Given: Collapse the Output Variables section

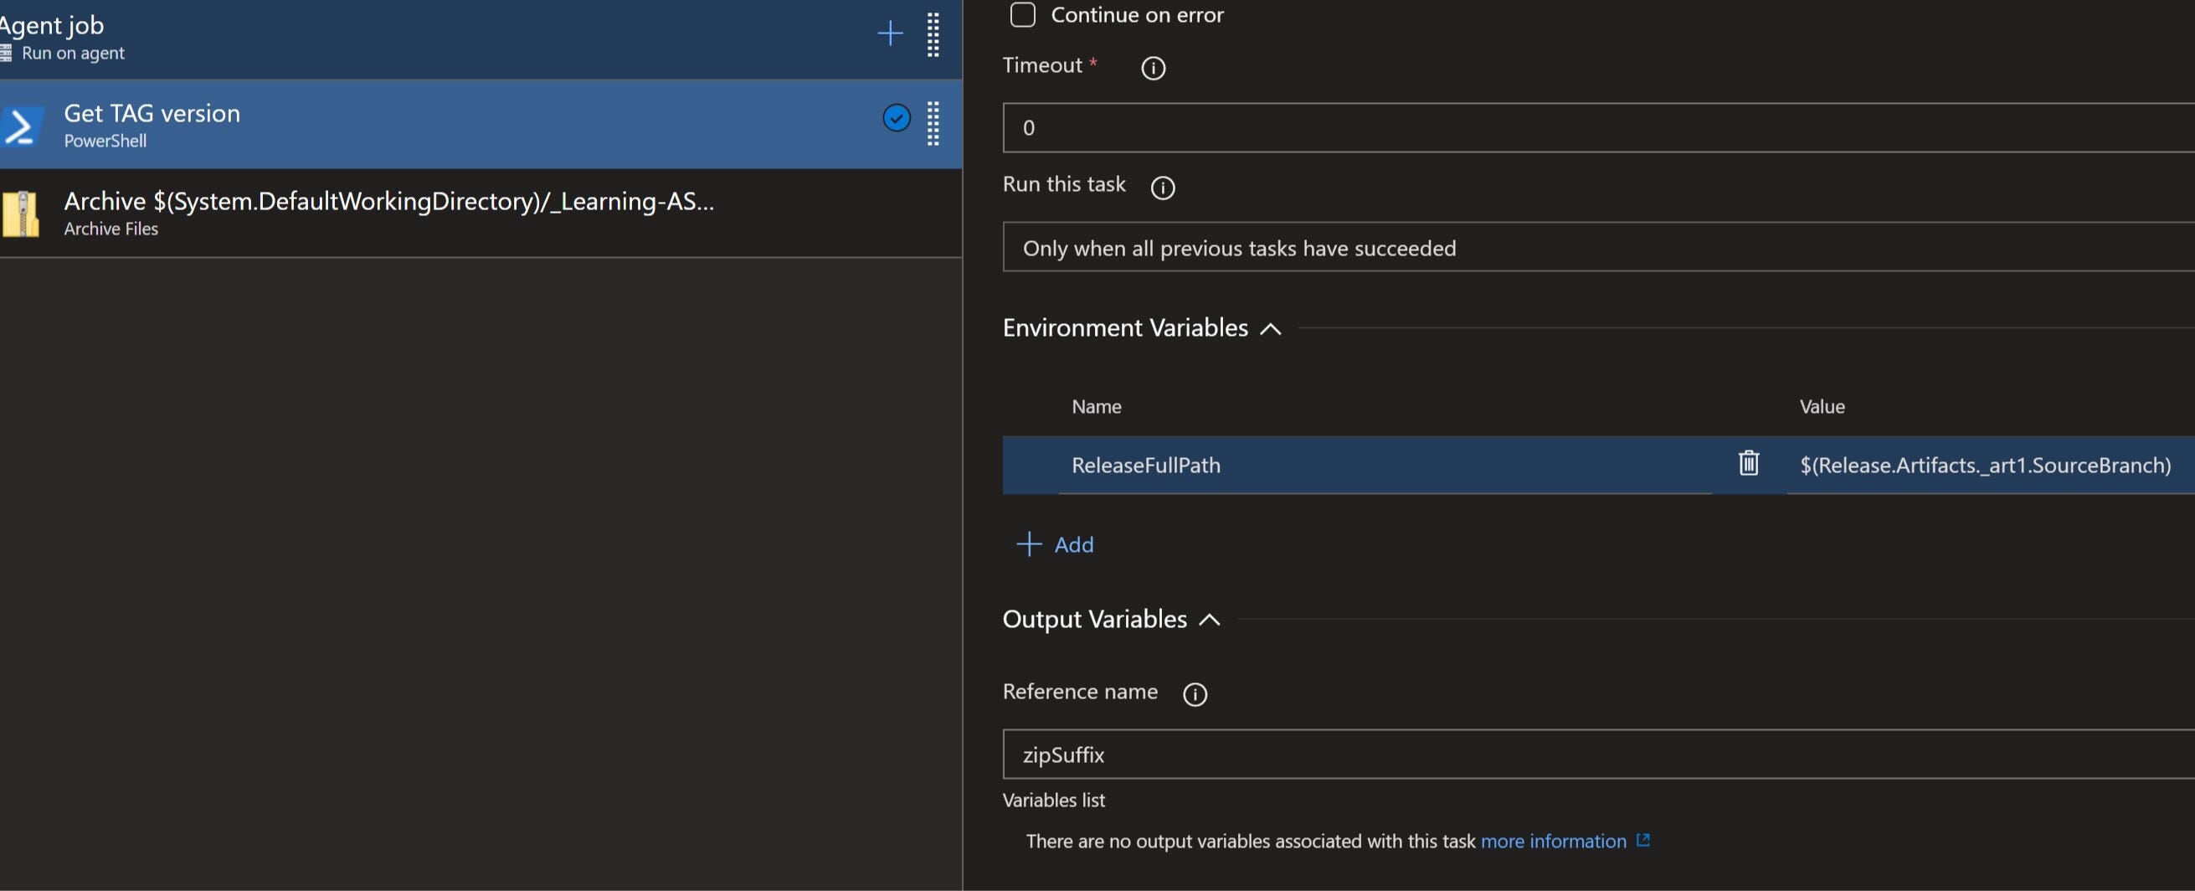Looking at the screenshot, I should (x=1210, y=621).
